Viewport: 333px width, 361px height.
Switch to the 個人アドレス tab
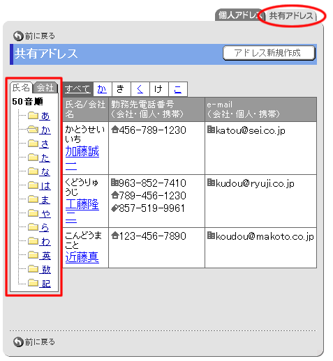239,15
